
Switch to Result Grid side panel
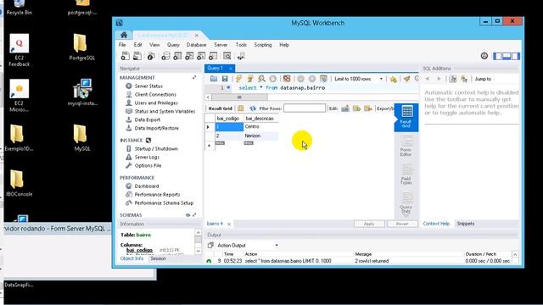coord(406,117)
